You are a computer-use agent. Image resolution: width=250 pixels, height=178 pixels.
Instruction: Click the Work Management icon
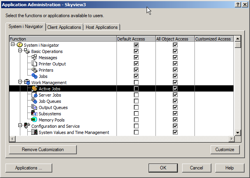27,82
